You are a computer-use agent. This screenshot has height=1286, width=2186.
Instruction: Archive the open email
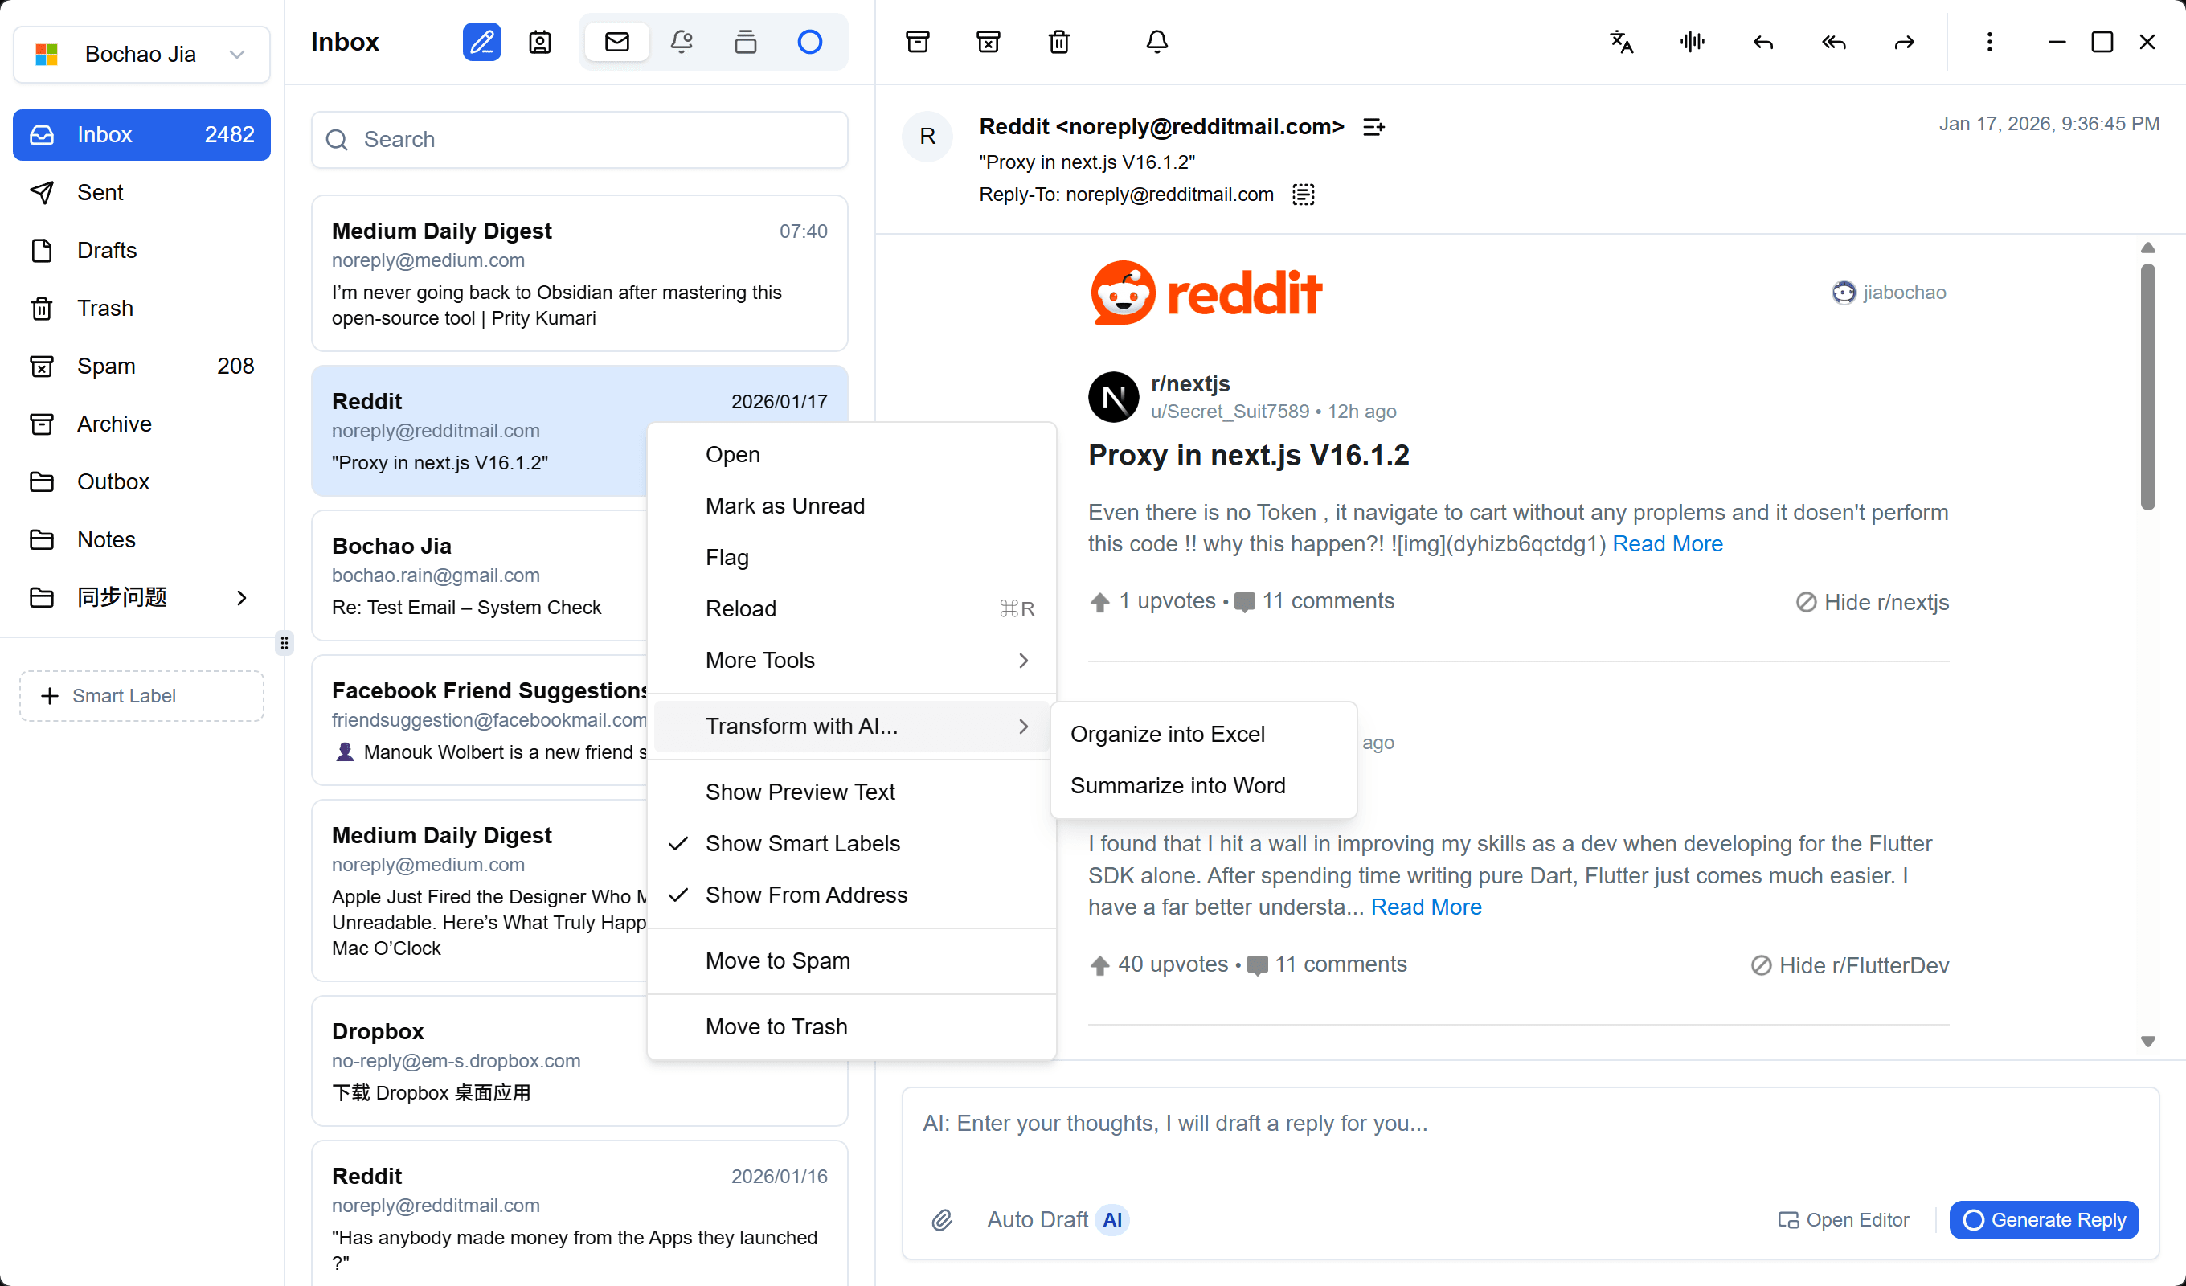[917, 41]
